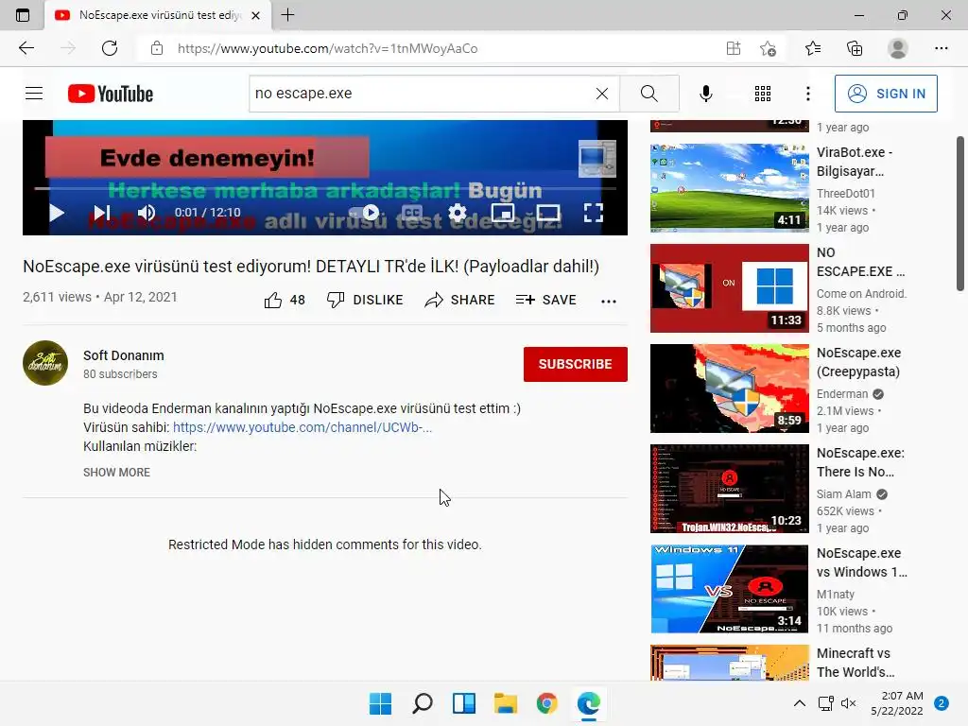Open the Windows Start menu

click(380, 703)
